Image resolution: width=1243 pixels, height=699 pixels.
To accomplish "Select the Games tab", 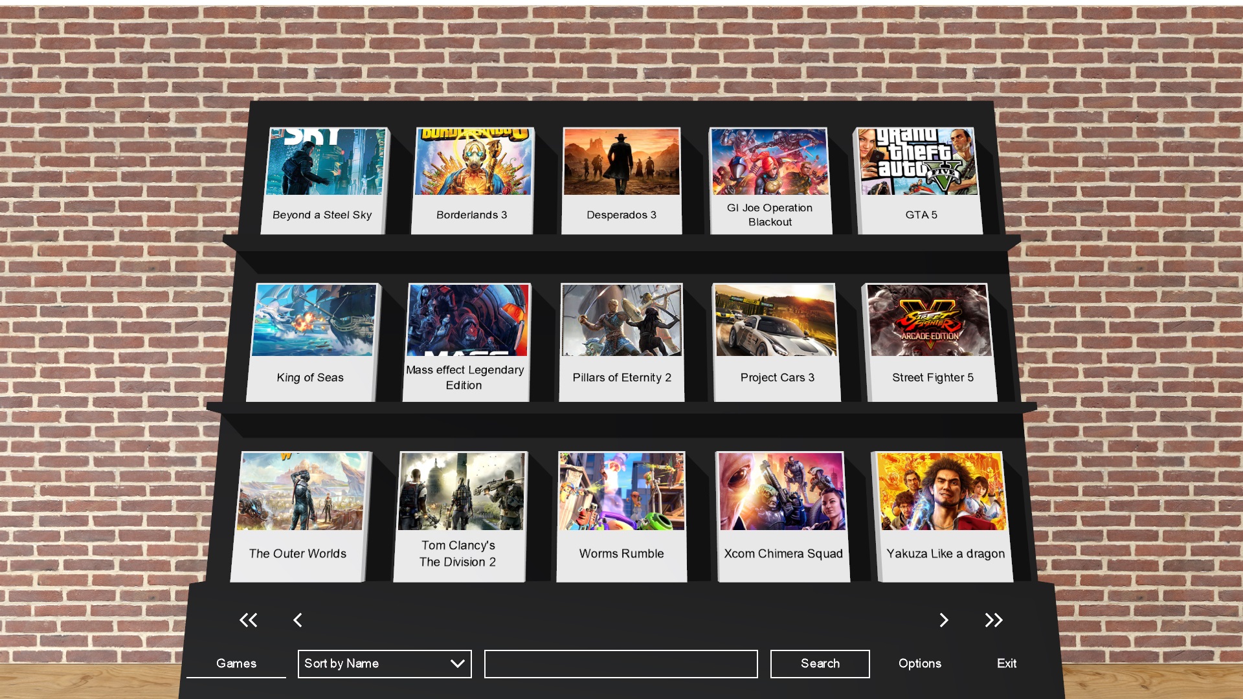I will point(236,663).
